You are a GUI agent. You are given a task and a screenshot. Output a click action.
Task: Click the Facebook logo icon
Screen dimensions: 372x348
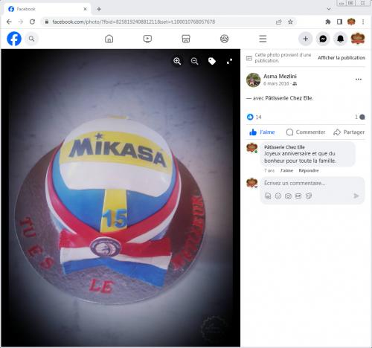14,39
